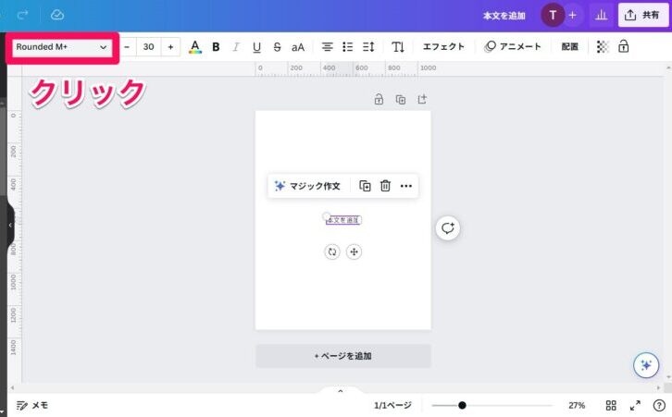Open text alignment options
The image size is (672, 417).
click(x=327, y=46)
